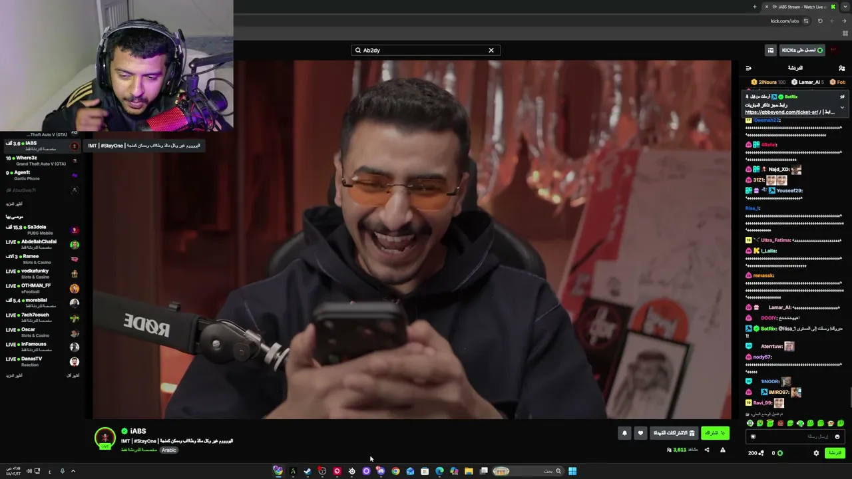
Task: Open Discord from taskbar
Action: pyautogui.click(x=381, y=471)
